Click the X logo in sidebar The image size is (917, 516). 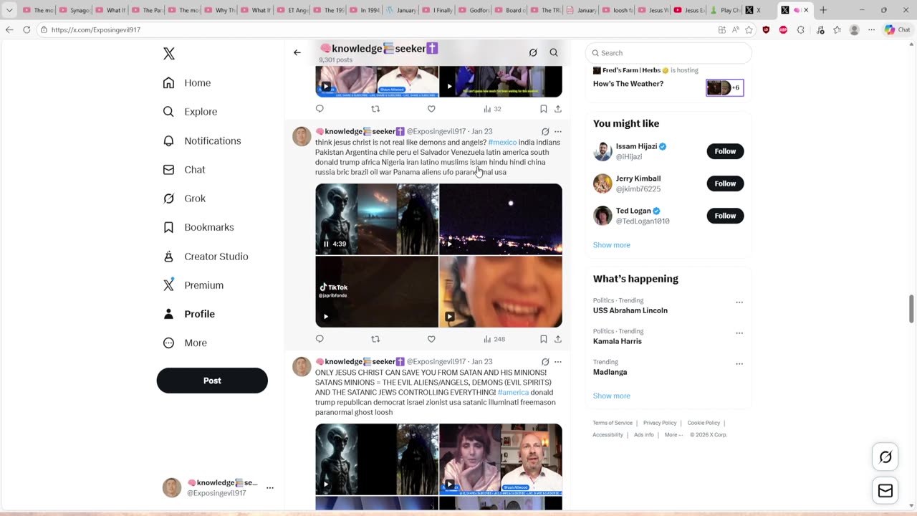[168, 54]
